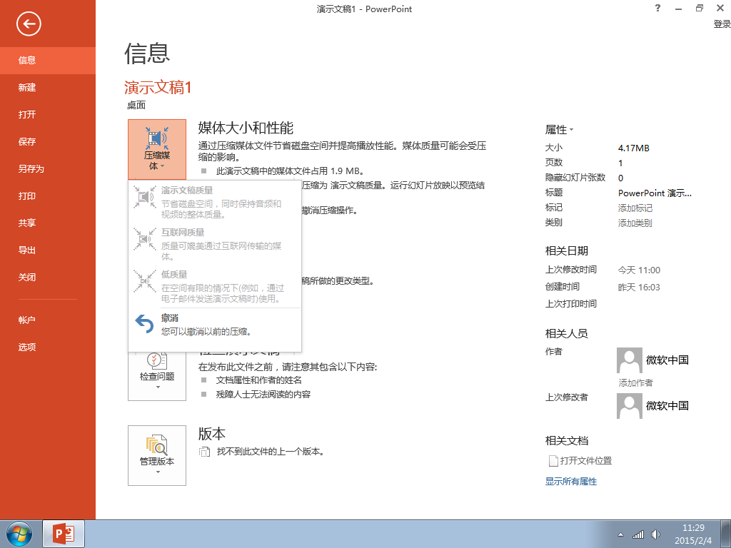This screenshot has height=548, width=731.
Task: Expand the 属性 dropdown arrow
Action: (x=572, y=130)
